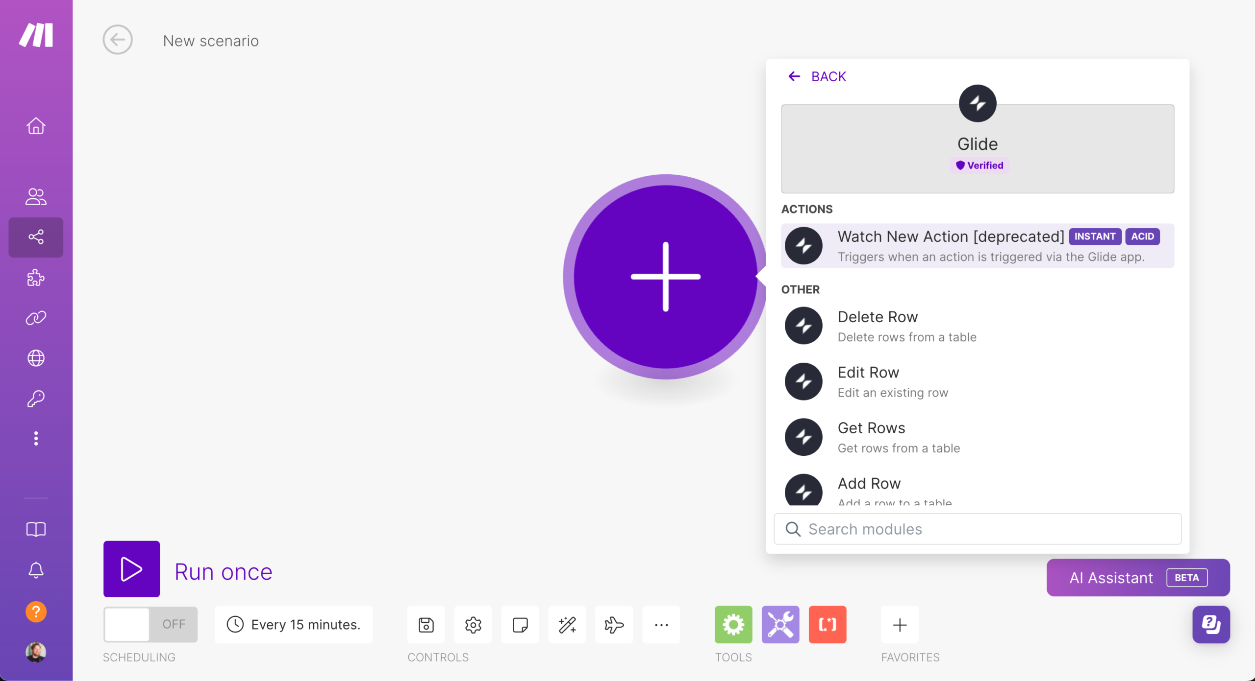This screenshot has height=681, width=1255.
Task: Click the Search modules field
Action: [x=978, y=529]
